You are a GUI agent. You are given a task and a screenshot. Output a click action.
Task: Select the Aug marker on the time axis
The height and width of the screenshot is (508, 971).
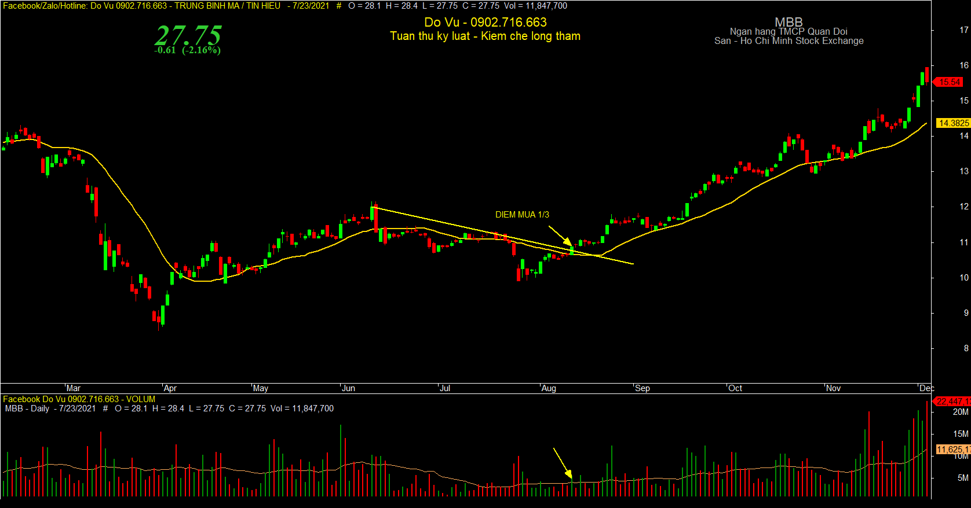click(x=549, y=388)
